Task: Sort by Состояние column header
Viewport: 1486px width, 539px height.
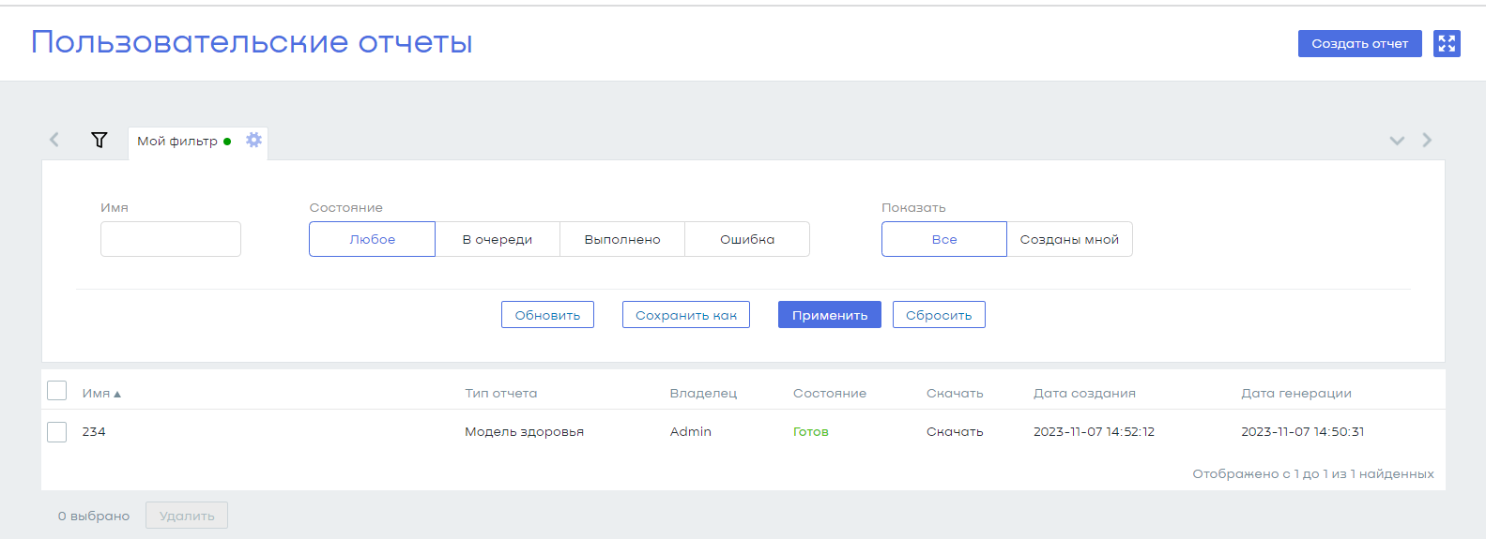Action: 830,394
